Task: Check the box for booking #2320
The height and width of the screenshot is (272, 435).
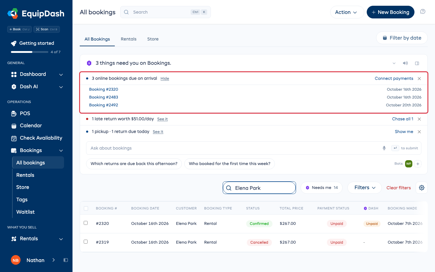Action: 86,223
